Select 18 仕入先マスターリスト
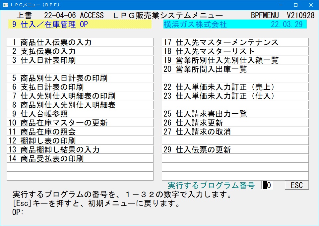Image resolution: width=319 pixels, height=226 pixels. tap(235, 51)
